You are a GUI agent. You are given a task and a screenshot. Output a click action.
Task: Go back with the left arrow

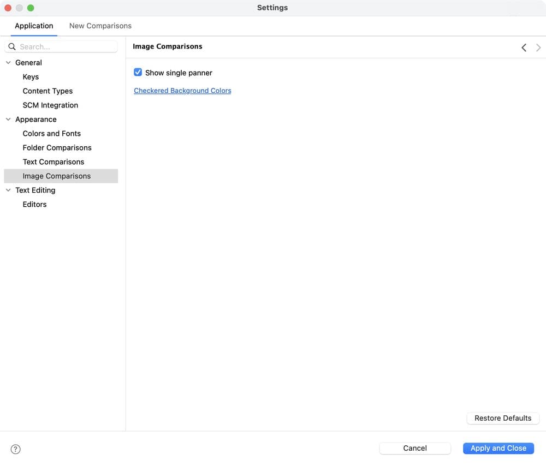(x=524, y=47)
